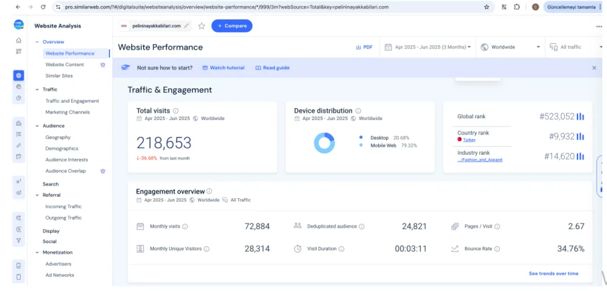This screenshot has height=291, width=607.
Task: Open the Search section in sidebar
Action: [x=51, y=184]
